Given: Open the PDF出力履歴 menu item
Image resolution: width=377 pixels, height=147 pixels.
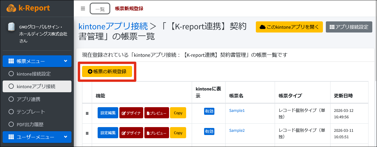Looking at the screenshot, I should point(30,124).
